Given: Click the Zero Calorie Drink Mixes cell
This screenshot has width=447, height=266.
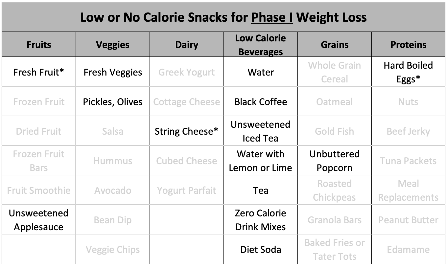Looking at the screenshot, I should pos(261,220).
